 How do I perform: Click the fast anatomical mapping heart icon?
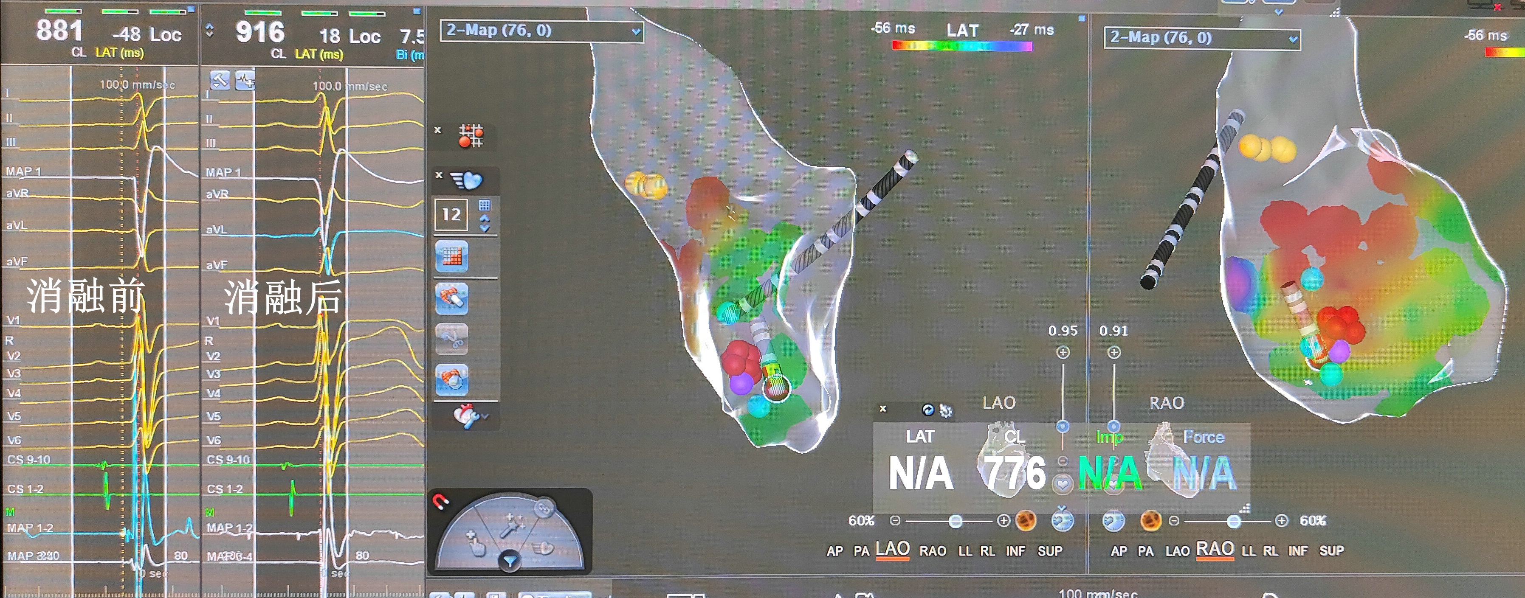tap(466, 180)
